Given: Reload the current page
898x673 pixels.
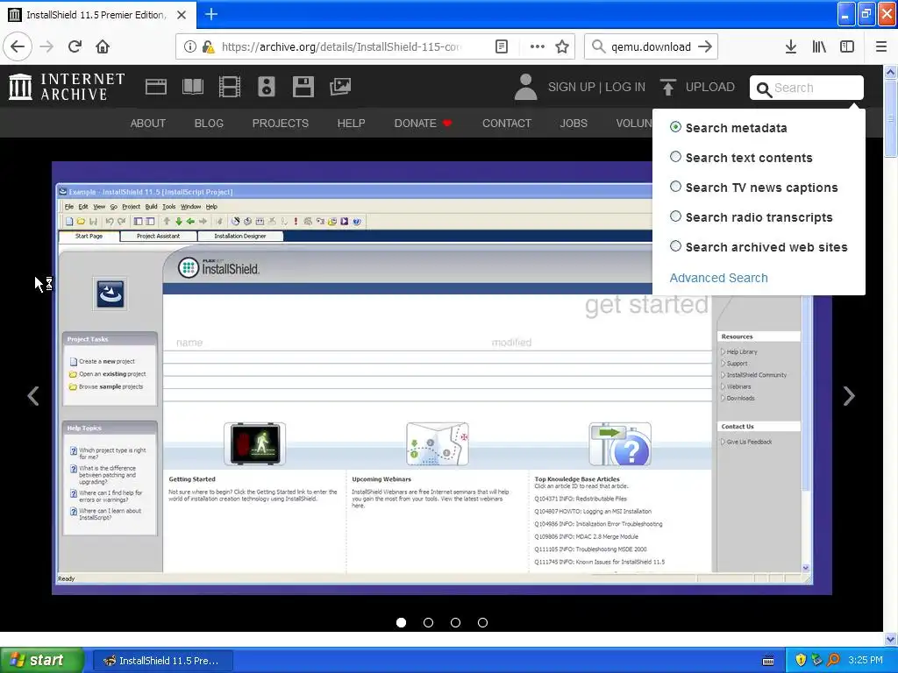Looking at the screenshot, I should point(75,46).
